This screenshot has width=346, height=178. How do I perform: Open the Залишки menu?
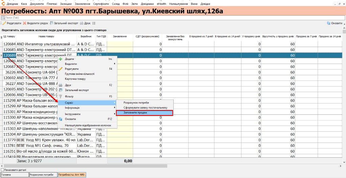click(66, 4)
